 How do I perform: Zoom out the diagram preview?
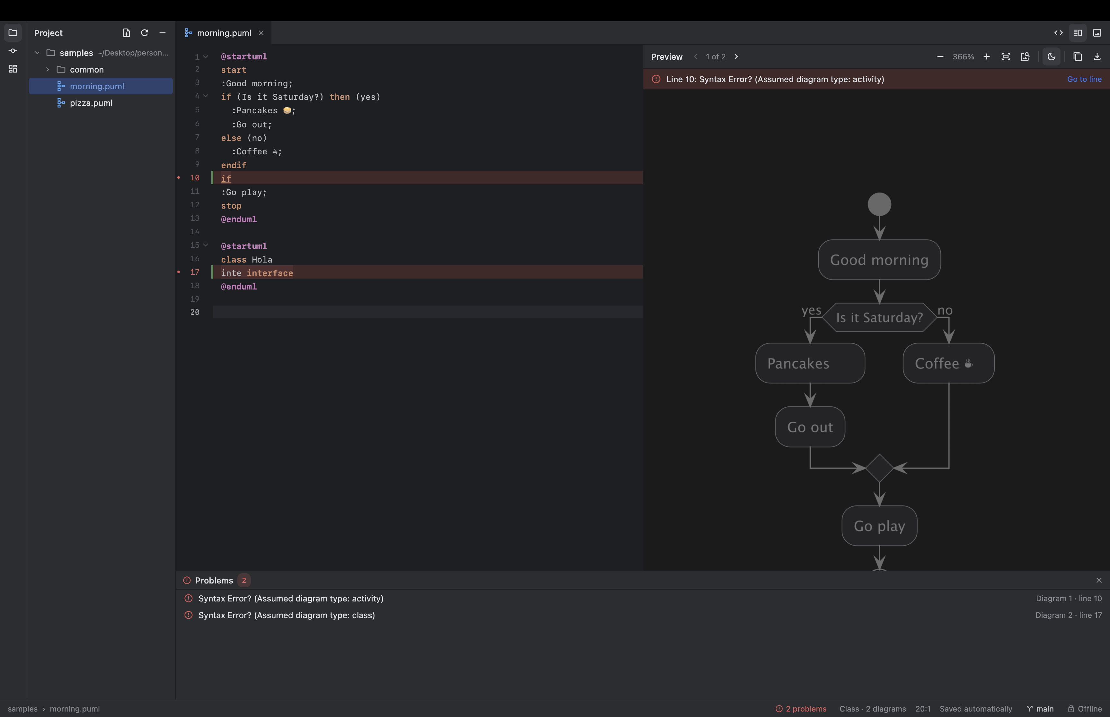point(940,56)
